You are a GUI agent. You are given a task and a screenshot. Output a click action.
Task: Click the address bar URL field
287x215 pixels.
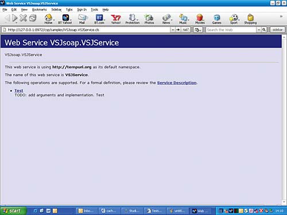click(x=86, y=30)
